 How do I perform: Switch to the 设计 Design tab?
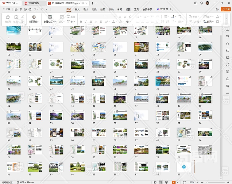tap(86, 10)
